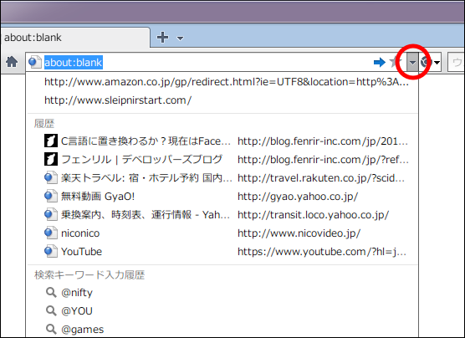Open the YouTube history entry
This screenshot has height=338, width=465.
[x=222, y=251]
